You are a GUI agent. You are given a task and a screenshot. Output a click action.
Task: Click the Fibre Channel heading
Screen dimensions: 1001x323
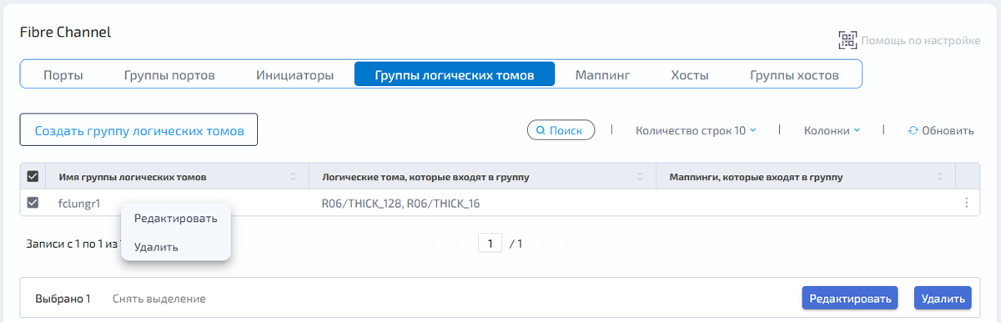point(65,32)
